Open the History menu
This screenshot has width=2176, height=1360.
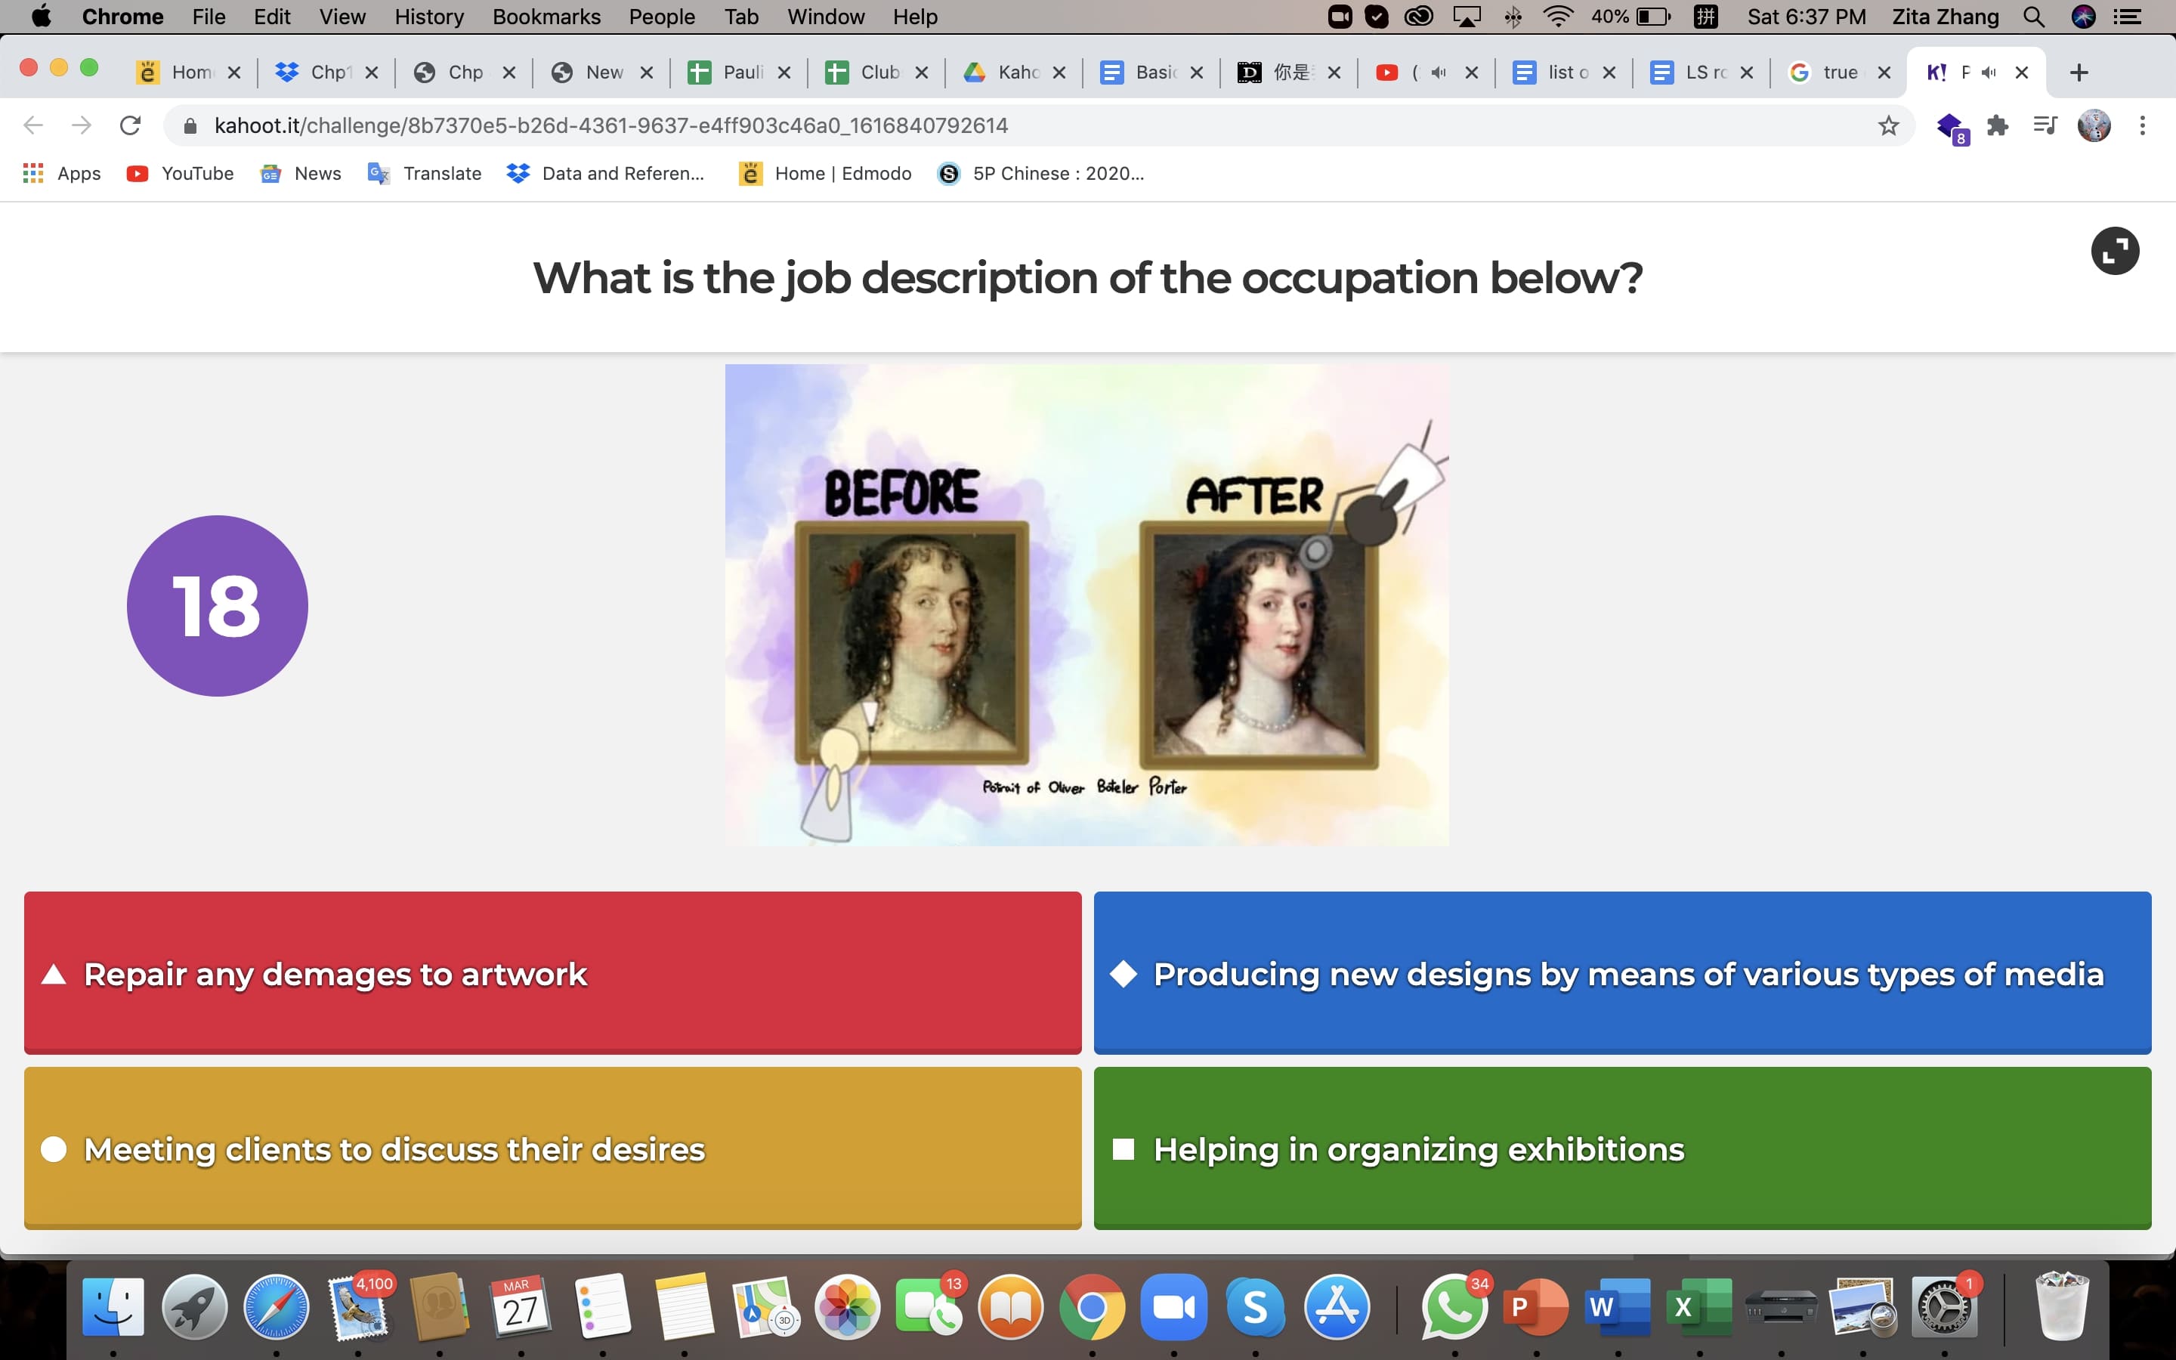click(x=429, y=16)
